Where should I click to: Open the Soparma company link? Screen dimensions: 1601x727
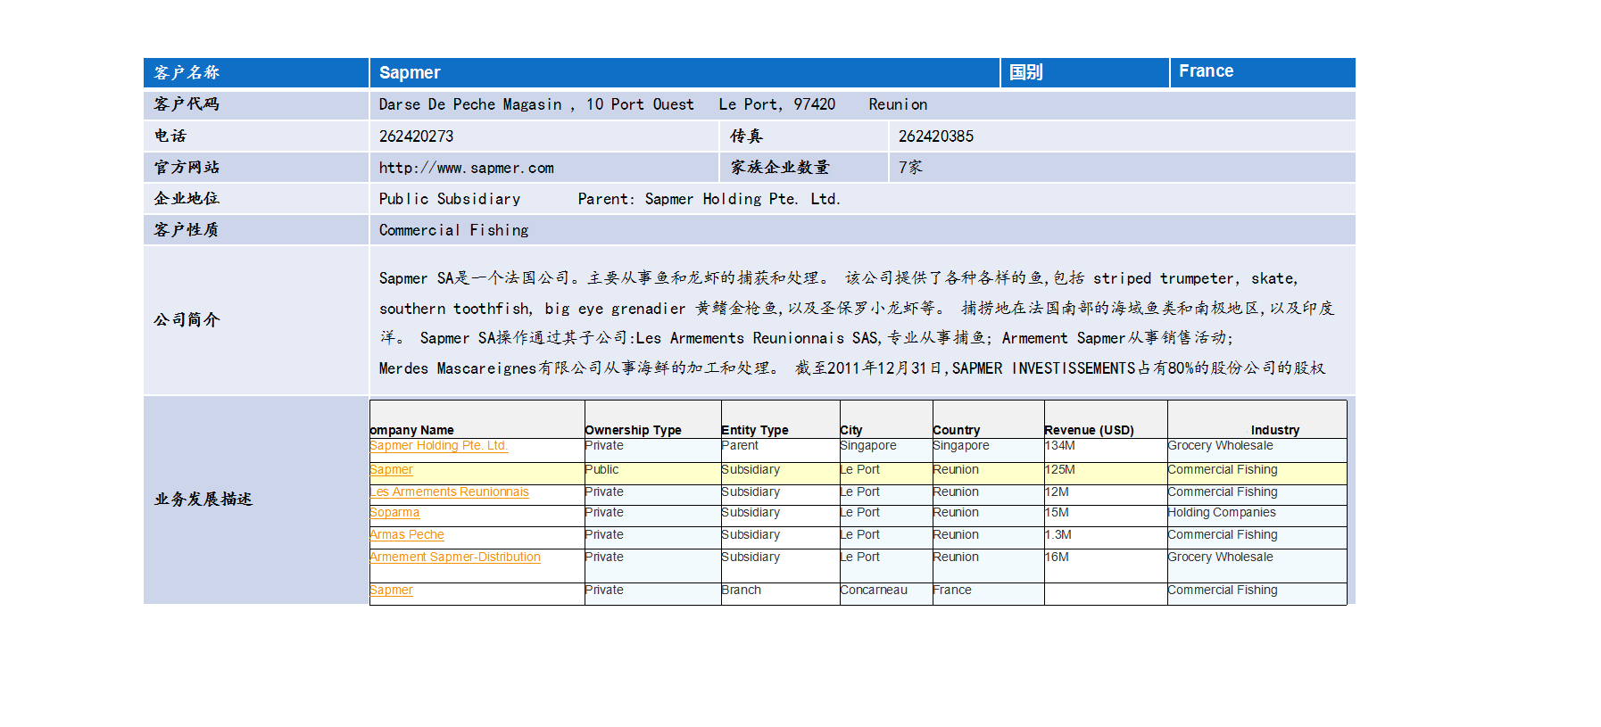tap(394, 513)
